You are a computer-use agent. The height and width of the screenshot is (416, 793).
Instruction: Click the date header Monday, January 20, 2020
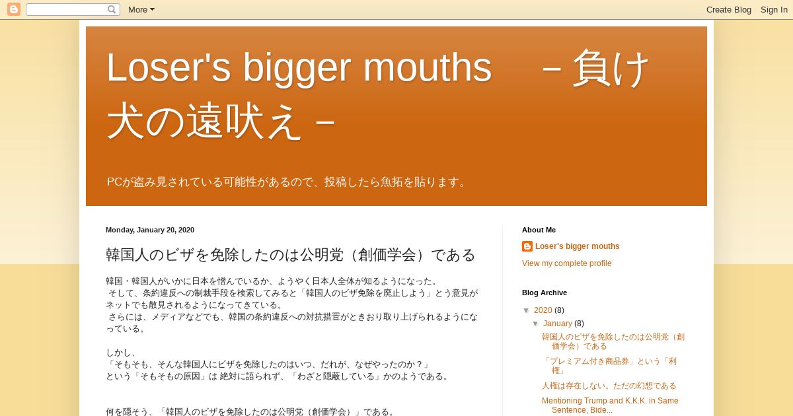[150, 230]
